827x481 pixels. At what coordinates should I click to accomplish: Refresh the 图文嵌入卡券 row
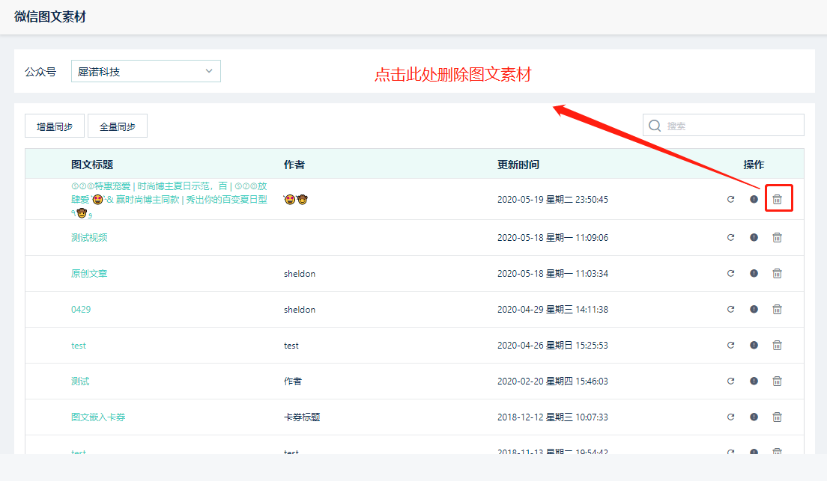click(x=730, y=417)
